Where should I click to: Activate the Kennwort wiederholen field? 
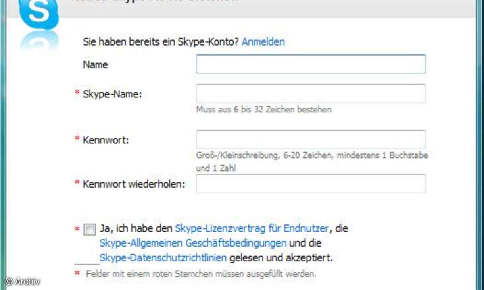(311, 184)
